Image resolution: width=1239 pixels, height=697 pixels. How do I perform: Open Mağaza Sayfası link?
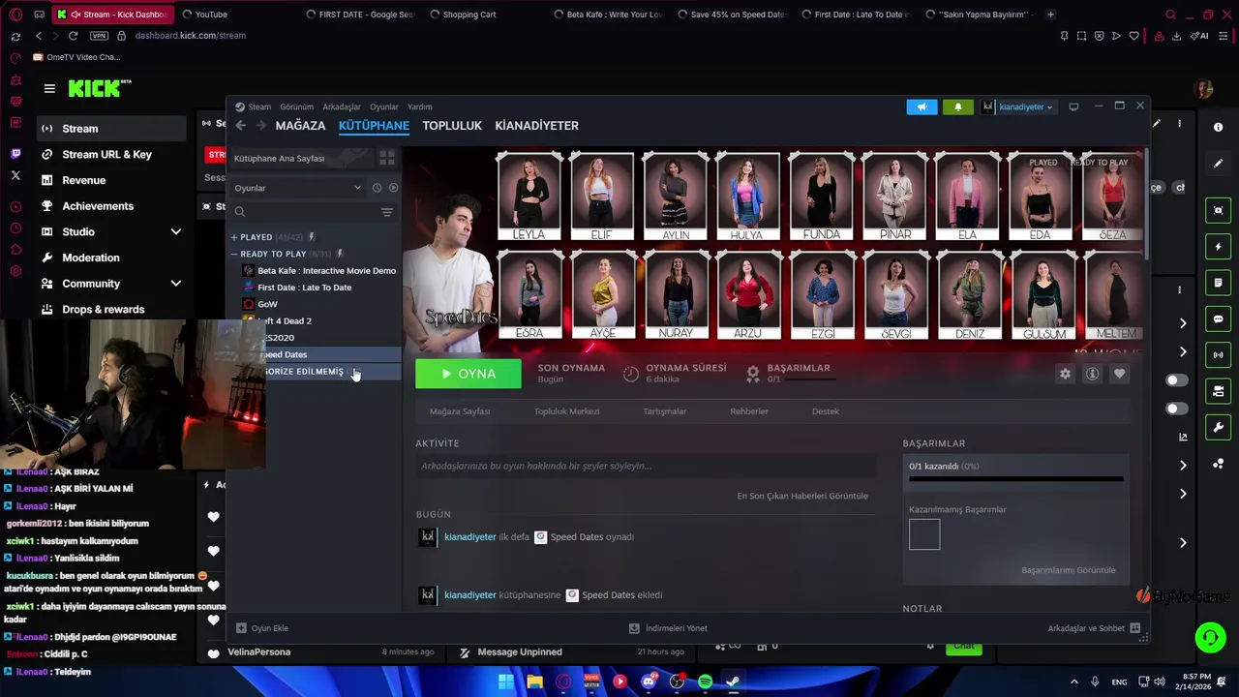click(460, 411)
